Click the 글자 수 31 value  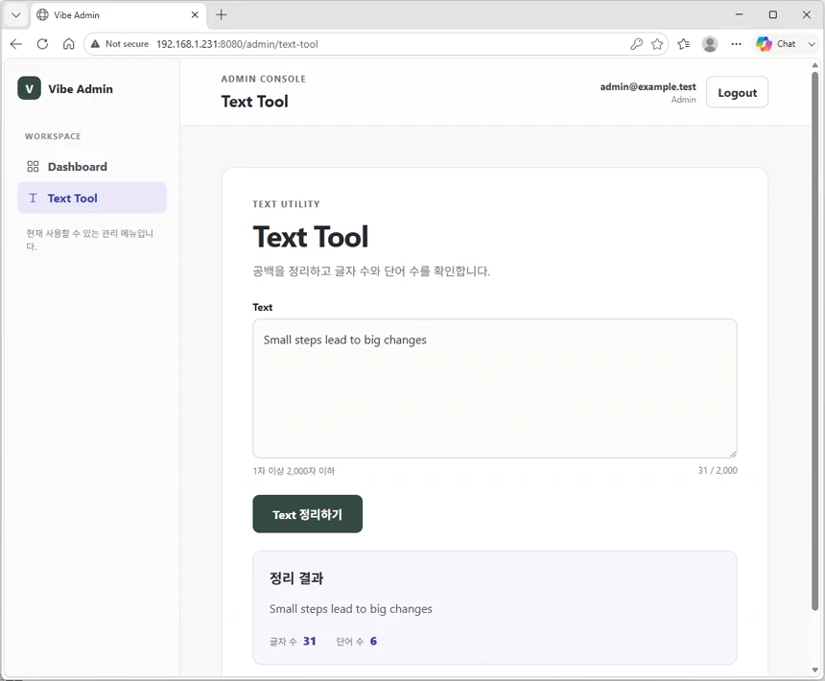click(x=309, y=641)
